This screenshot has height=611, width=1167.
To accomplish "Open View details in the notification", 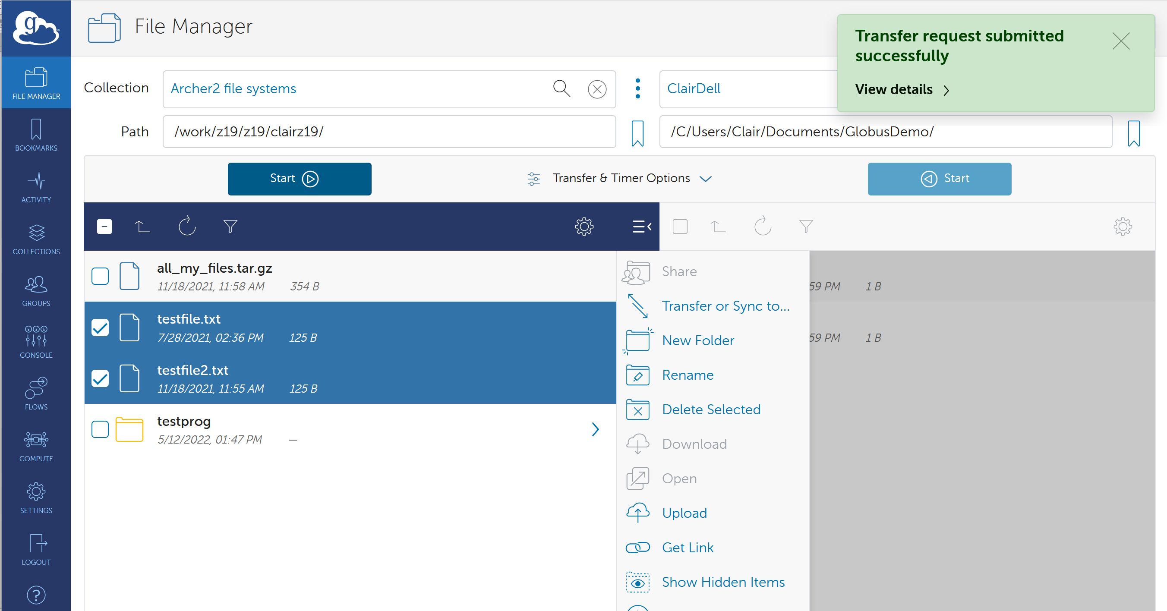I will [x=902, y=90].
